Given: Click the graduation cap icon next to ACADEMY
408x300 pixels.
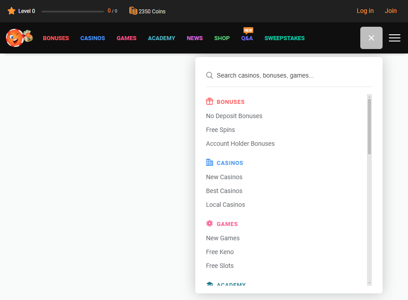Looking at the screenshot, I should coord(209,284).
